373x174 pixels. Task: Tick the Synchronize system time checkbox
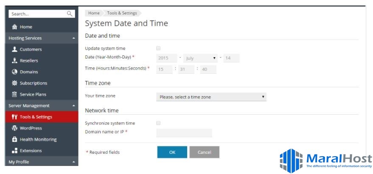pos(158,123)
